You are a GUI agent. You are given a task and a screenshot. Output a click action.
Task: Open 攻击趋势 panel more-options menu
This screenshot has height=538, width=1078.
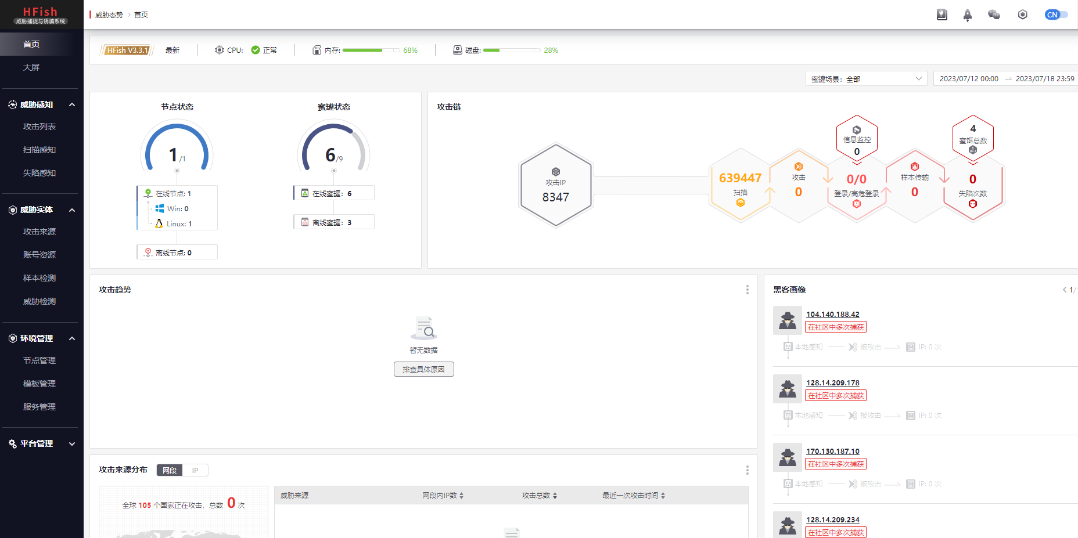(x=747, y=290)
